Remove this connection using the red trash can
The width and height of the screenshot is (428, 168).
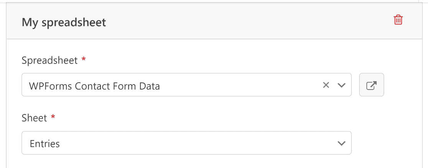tap(398, 20)
